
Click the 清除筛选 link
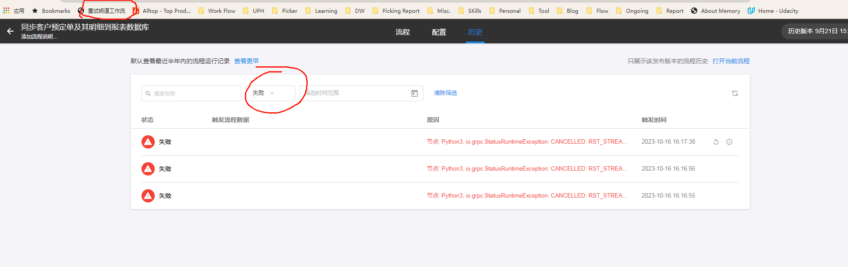[x=445, y=93]
